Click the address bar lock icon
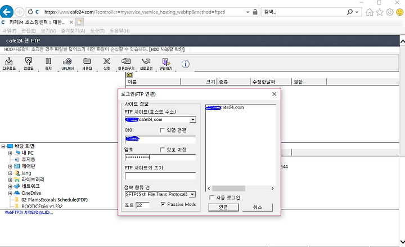 click(255, 12)
